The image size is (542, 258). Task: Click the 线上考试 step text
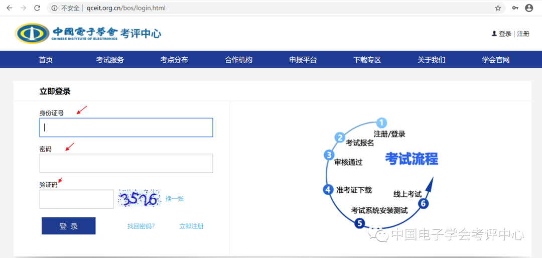tap(408, 194)
